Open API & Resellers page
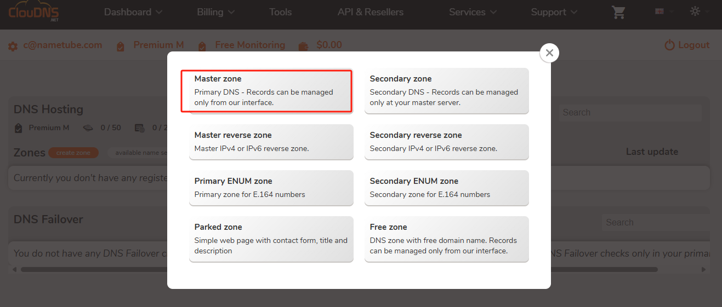This screenshot has height=307, width=722. click(370, 12)
